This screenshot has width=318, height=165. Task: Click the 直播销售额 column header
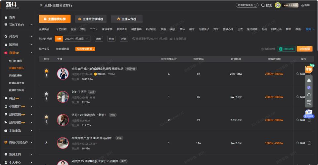[274, 59]
